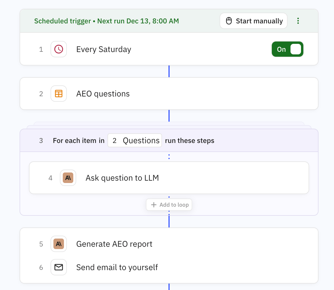Toggle the schedule On switch off
334x290 pixels.
pyautogui.click(x=287, y=49)
